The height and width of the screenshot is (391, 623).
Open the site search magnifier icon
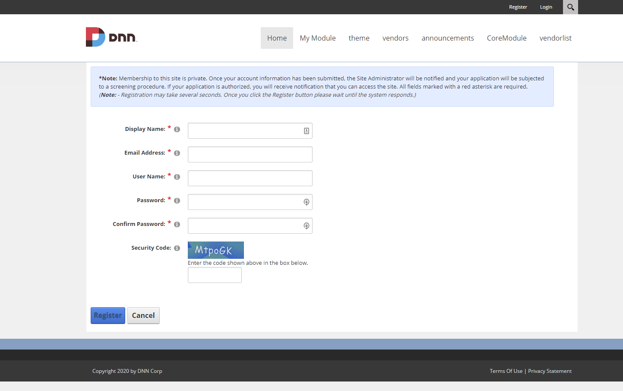[x=570, y=7]
